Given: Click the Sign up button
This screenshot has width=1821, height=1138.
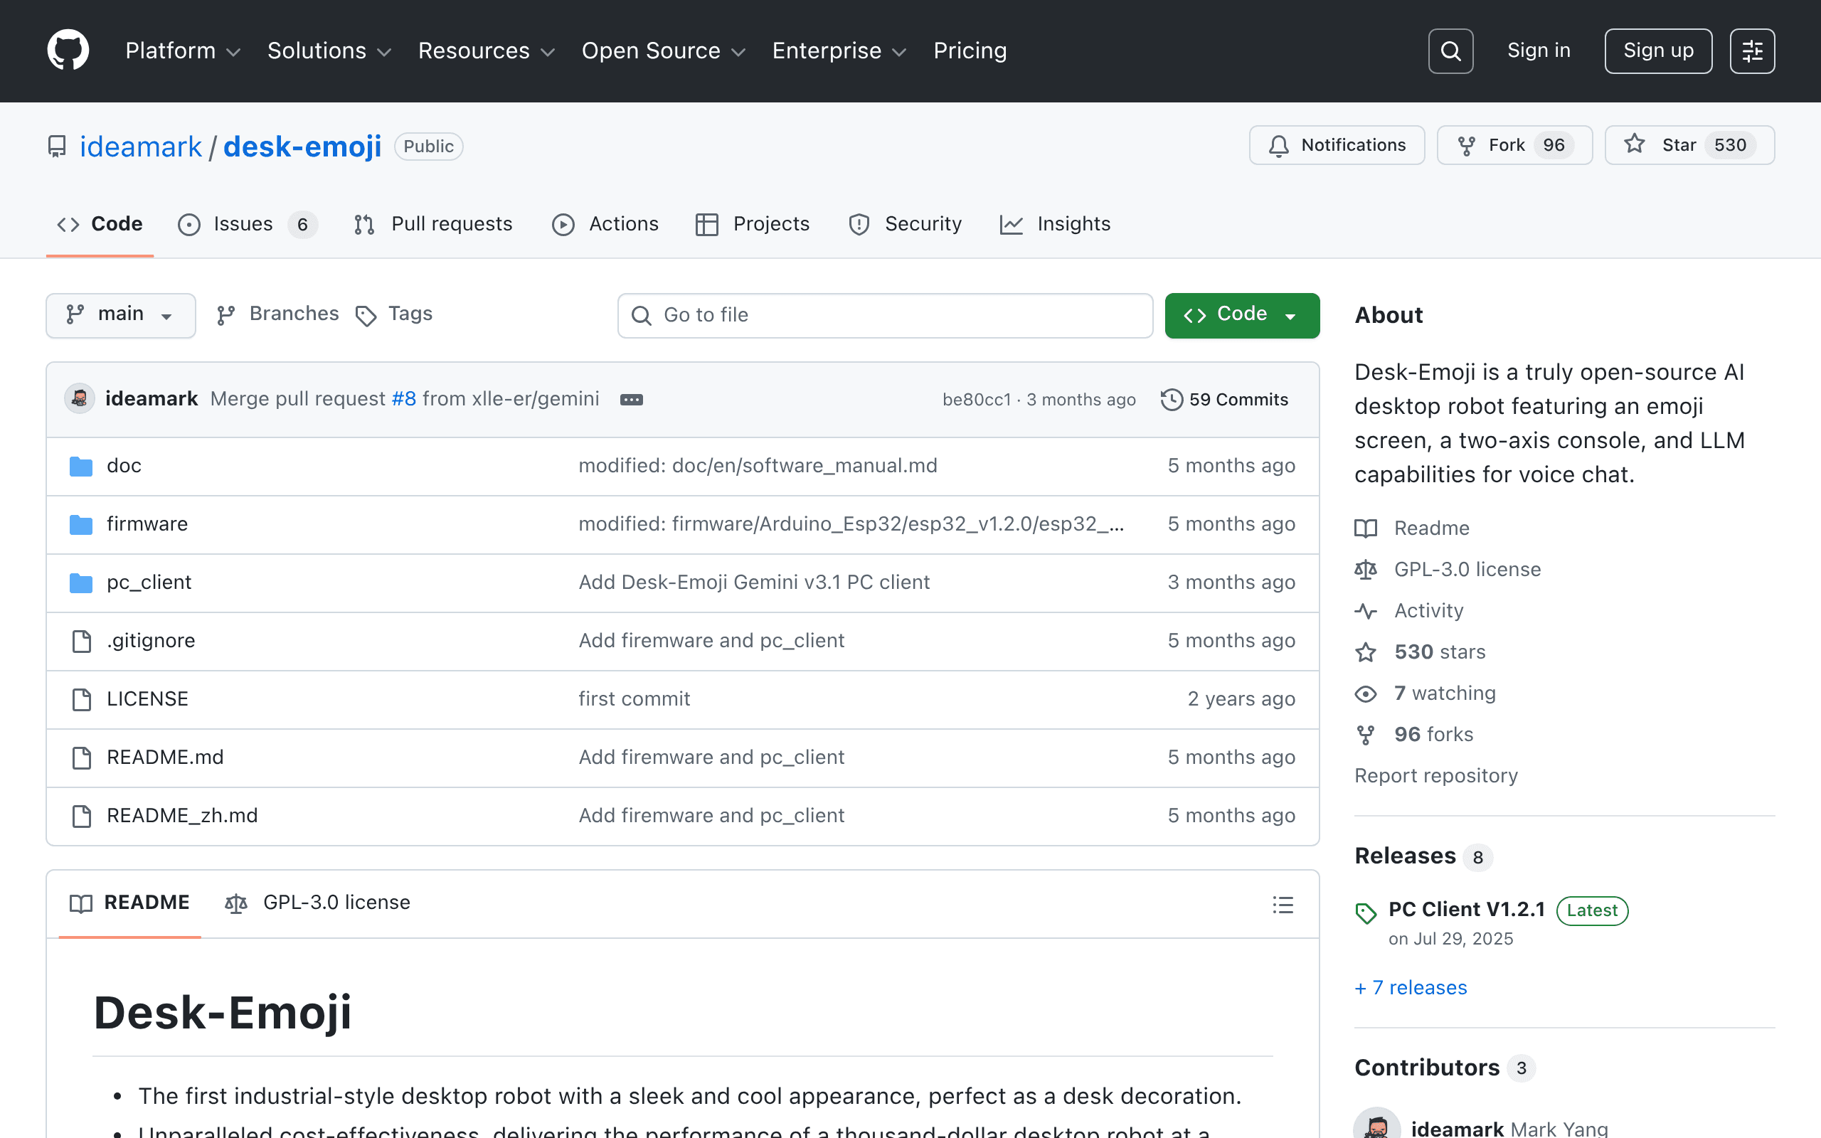Looking at the screenshot, I should tap(1657, 51).
